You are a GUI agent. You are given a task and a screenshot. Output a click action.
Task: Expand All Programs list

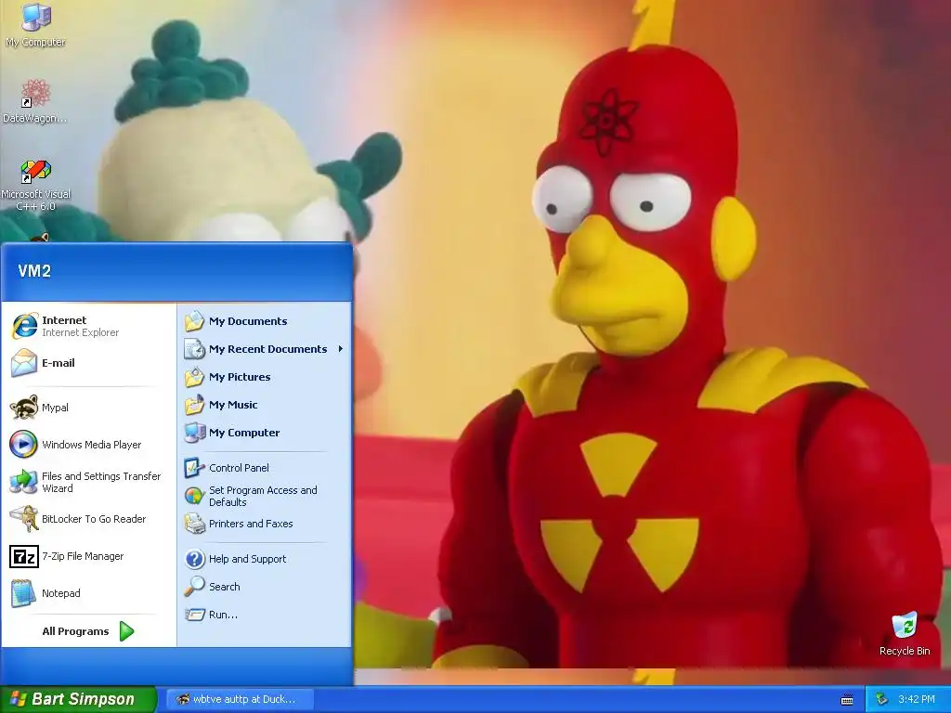coord(88,631)
